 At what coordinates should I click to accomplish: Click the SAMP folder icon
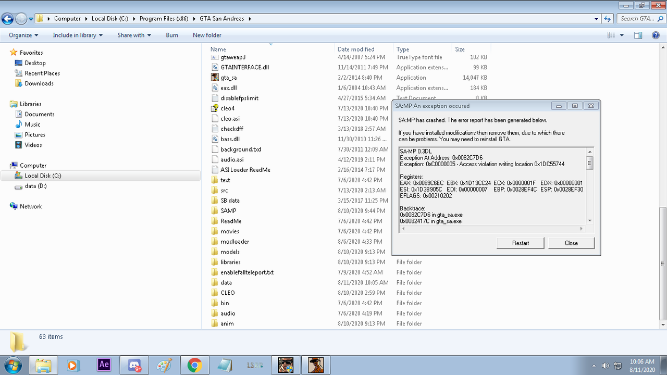(x=215, y=211)
